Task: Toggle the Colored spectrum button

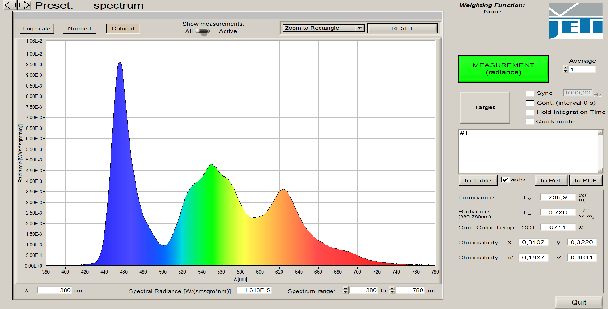Action: pos(123,28)
